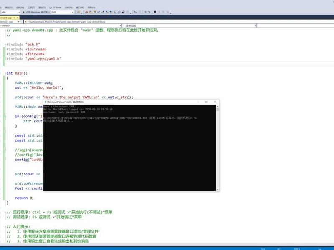
Task: Click the comment about Ctrl + F5 运行程序
Action: point(59,212)
